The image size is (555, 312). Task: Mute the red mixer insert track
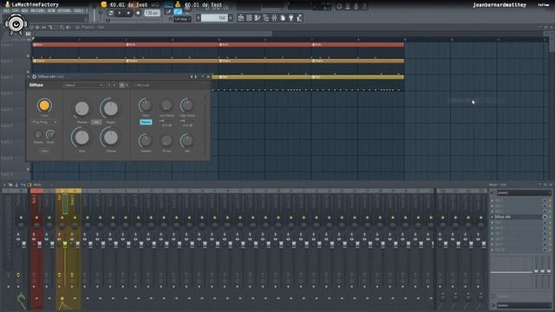[x=36, y=218]
